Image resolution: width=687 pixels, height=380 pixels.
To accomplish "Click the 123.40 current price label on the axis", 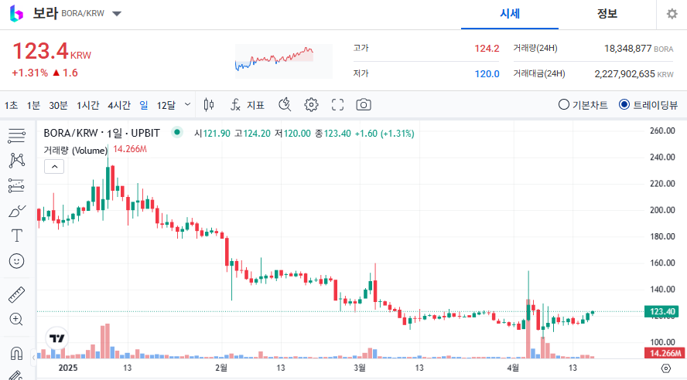I will 661,311.
